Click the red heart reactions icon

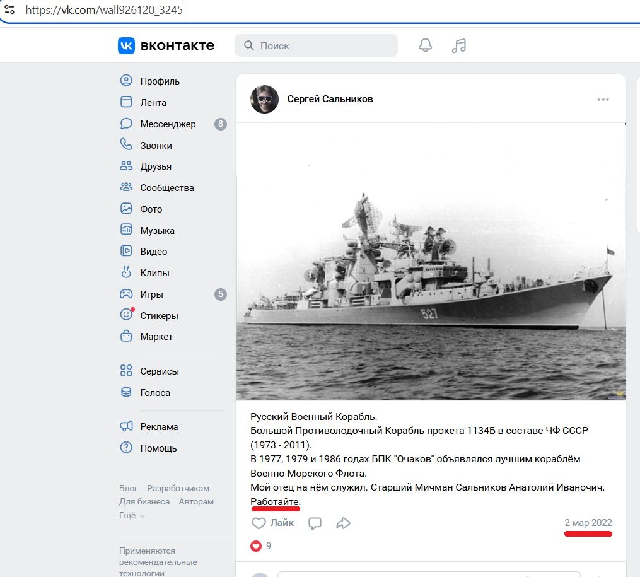(256, 546)
